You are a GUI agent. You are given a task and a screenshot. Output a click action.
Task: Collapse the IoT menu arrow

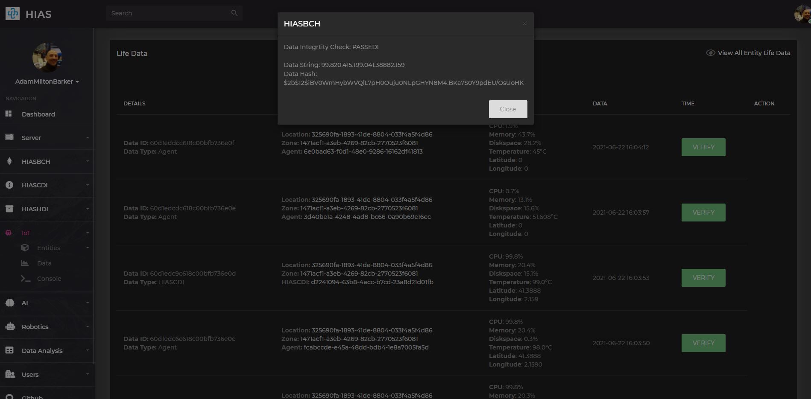point(88,233)
